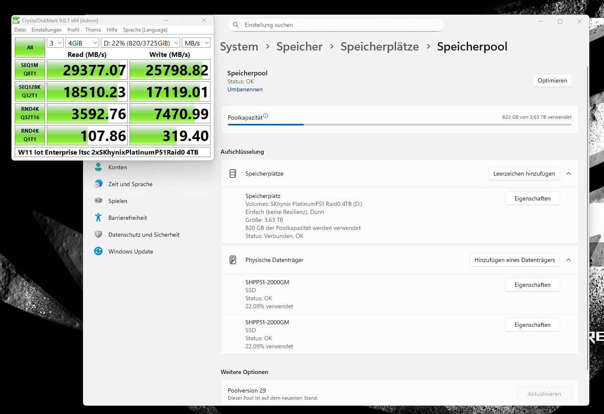Open the test count dropdown showing 3
The height and width of the screenshot is (414, 604).
pyautogui.click(x=55, y=43)
